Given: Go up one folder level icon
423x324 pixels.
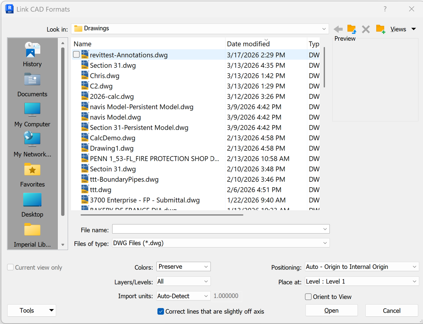Looking at the screenshot, I should (x=352, y=29).
